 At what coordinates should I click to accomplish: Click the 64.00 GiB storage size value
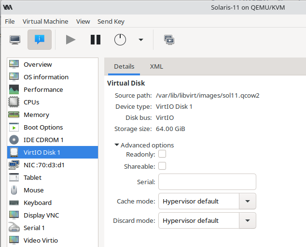click(170, 129)
